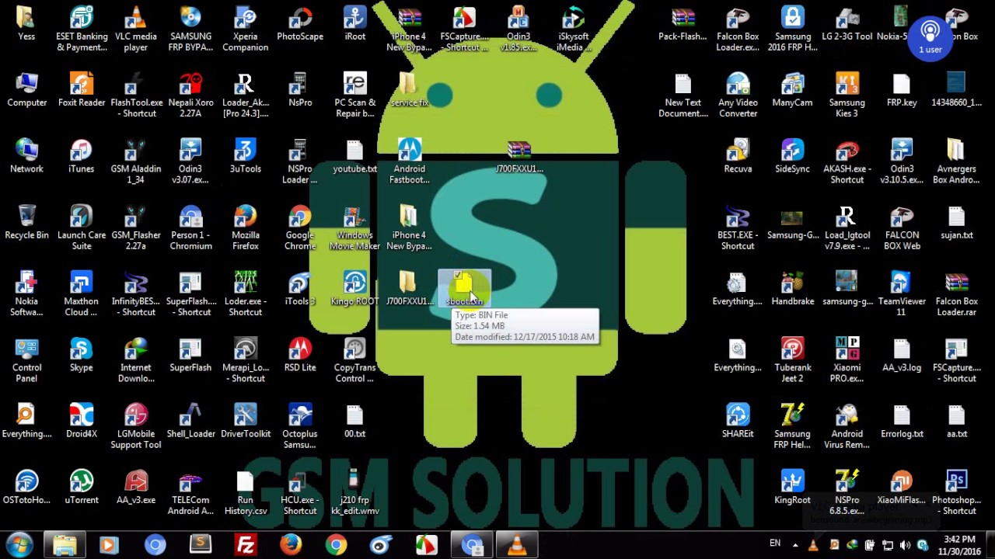Open the VLC media player desktop shortcut

click(136, 29)
